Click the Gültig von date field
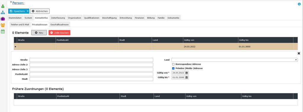 click(178, 73)
